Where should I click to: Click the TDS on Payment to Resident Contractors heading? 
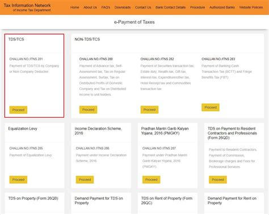[232, 133]
